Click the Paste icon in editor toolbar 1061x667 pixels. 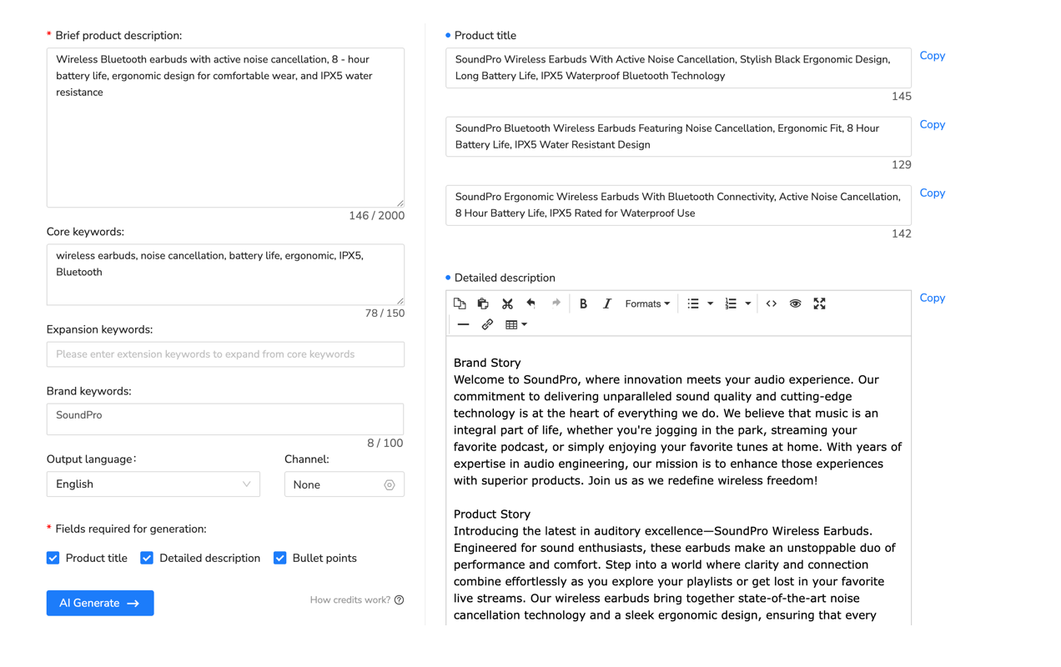coord(483,303)
